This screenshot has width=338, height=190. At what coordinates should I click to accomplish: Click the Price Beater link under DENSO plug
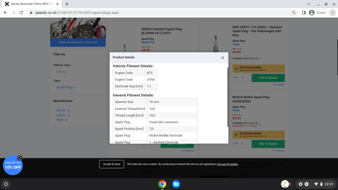click(188, 151)
